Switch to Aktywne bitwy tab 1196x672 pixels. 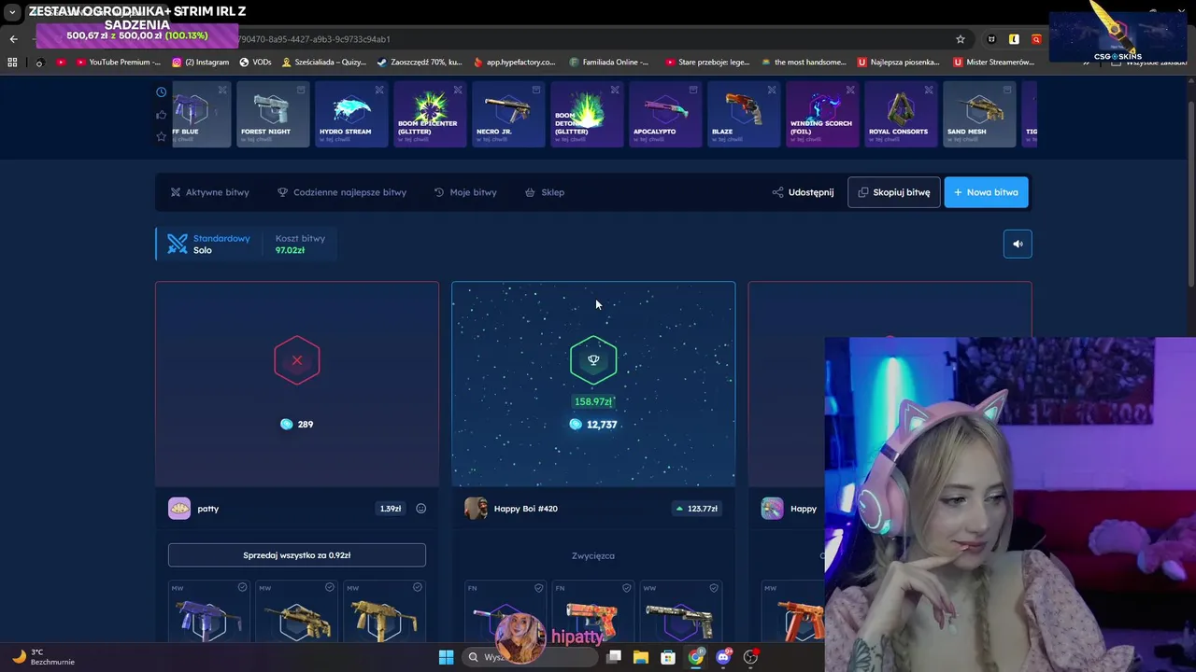pos(209,192)
